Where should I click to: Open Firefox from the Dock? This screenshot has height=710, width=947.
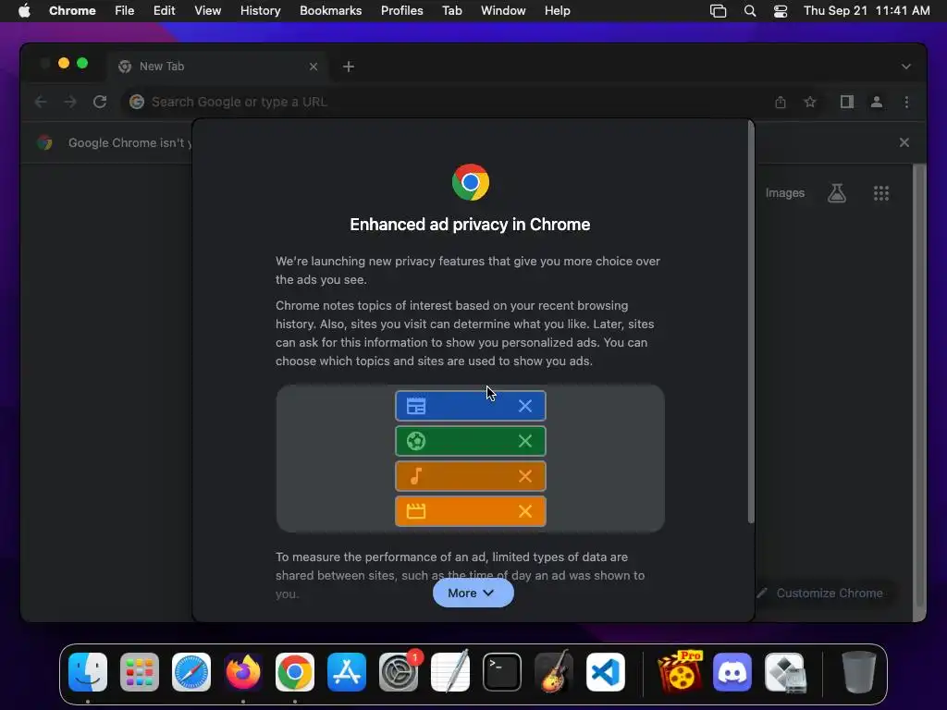pyautogui.click(x=243, y=672)
